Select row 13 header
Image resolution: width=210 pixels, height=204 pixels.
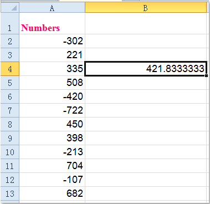point(9,193)
